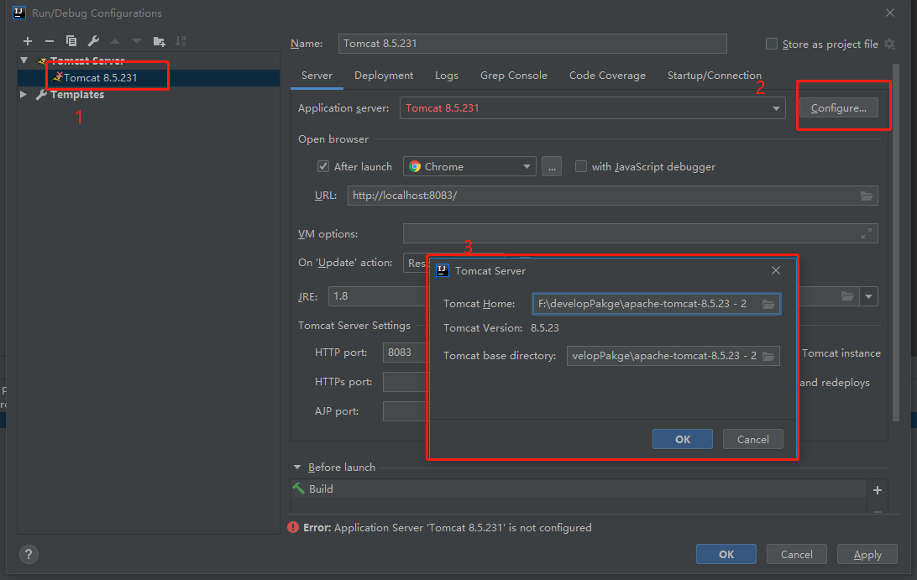Screen dimensions: 917x580
Task: Click the browser ellipsis button
Action: pyautogui.click(x=552, y=167)
